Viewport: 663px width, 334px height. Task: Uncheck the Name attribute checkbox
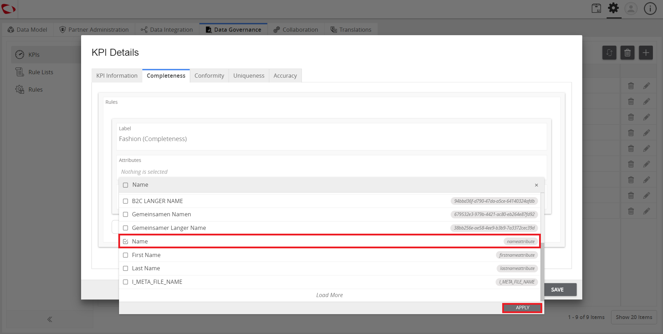coord(126,241)
